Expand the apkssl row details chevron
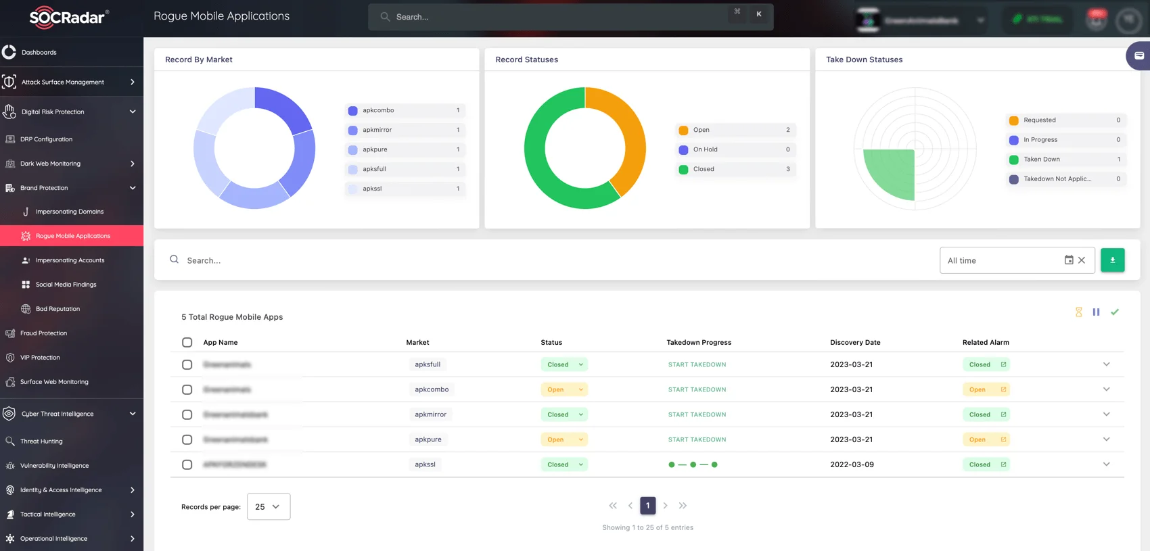The width and height of the screenshot is (1150, 551). point(1106,464)
